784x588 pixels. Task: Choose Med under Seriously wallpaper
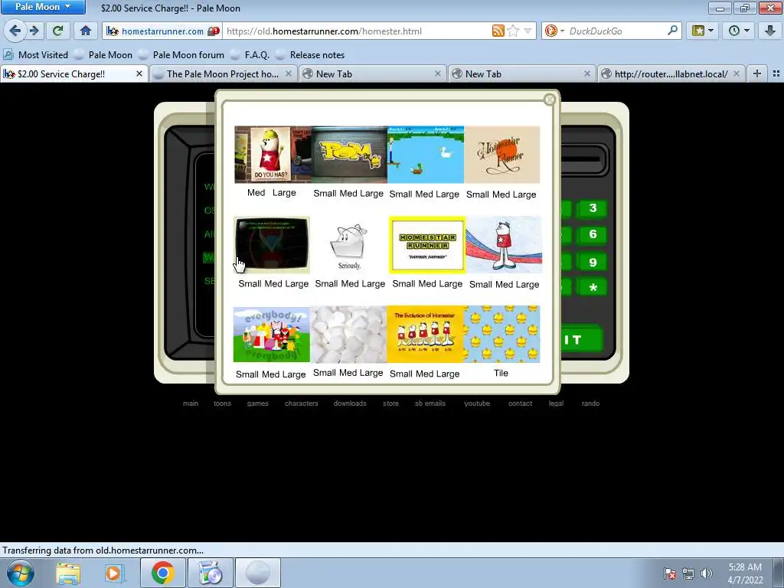point(349,284)
